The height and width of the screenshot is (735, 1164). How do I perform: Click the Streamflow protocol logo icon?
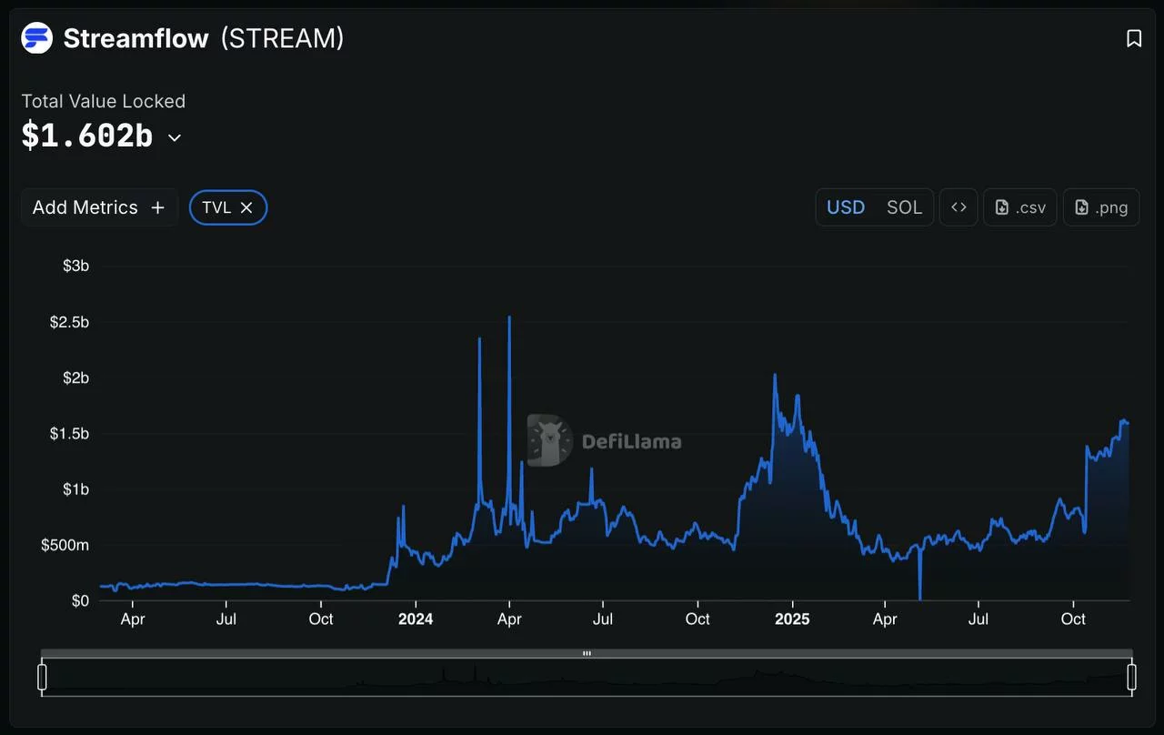(35, 38)
